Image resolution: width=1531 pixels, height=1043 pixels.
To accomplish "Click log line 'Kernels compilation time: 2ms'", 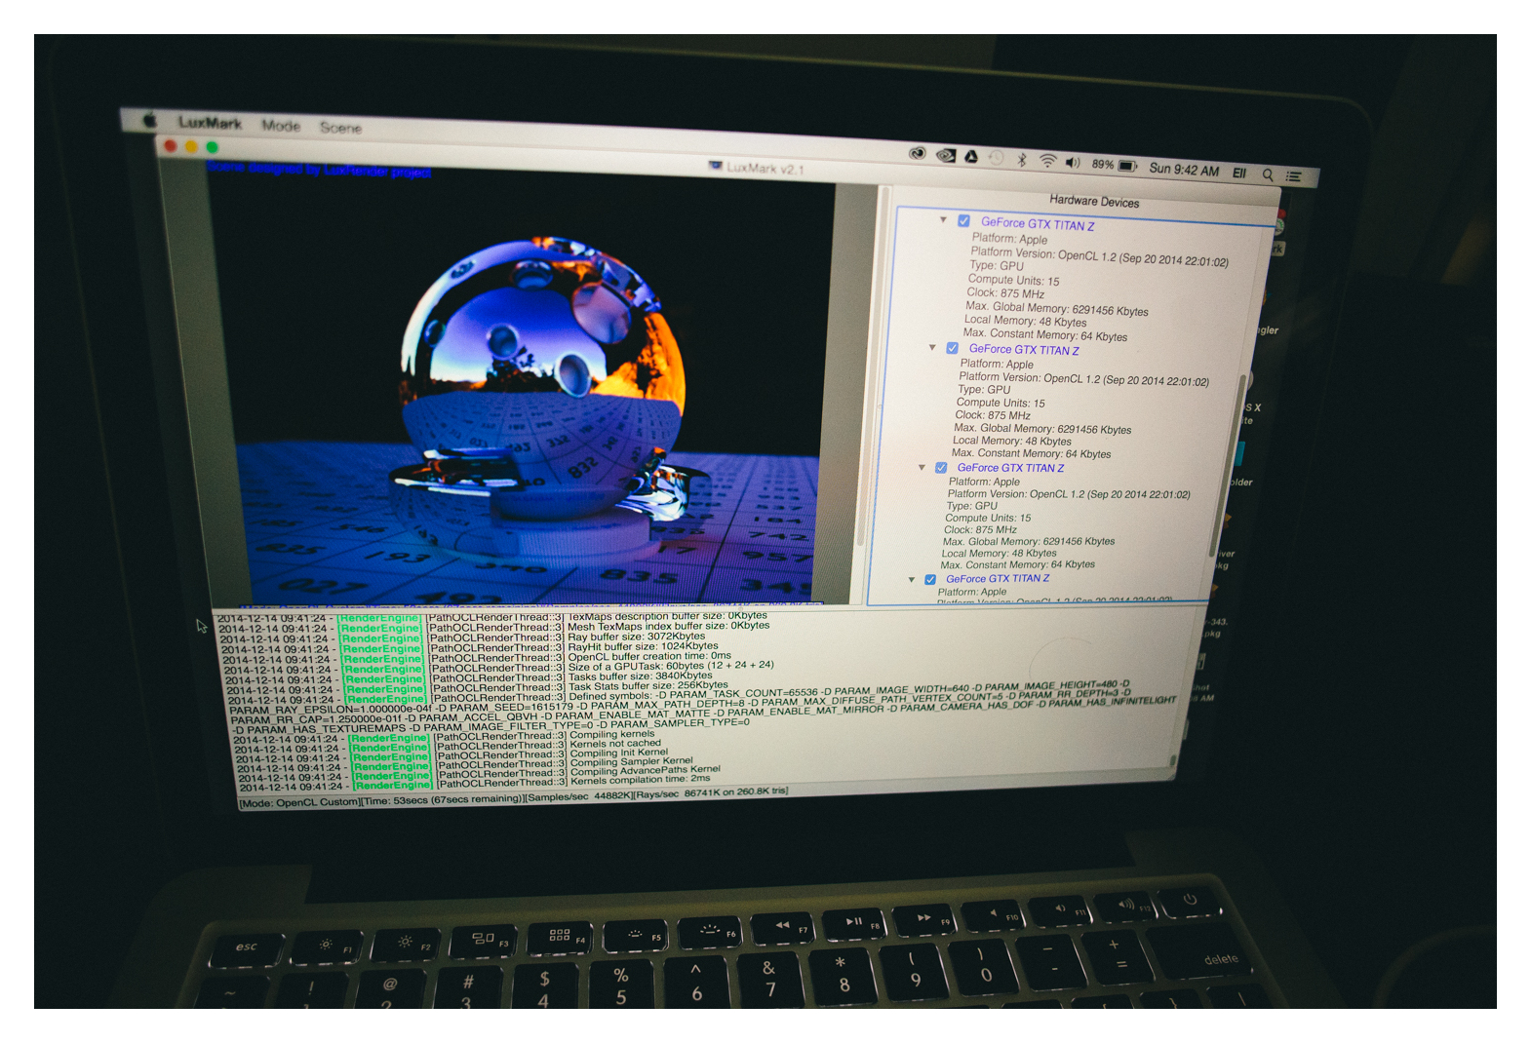I will click(641, 780).
